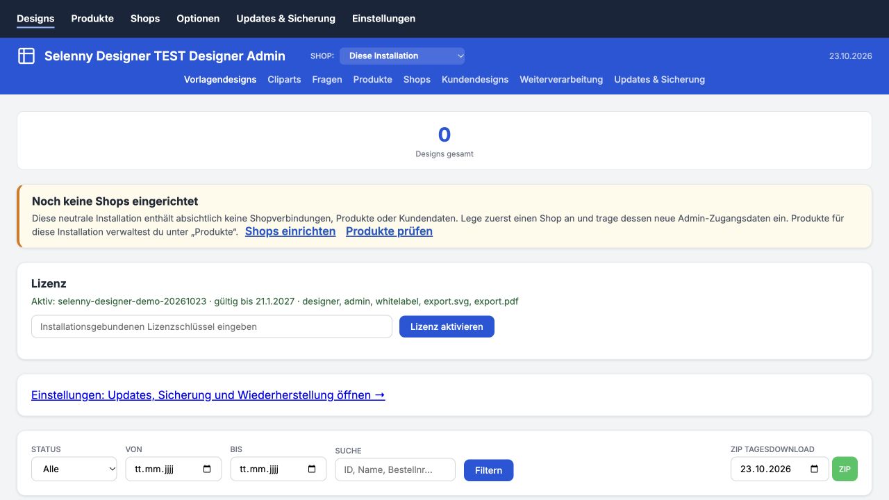Click the active license status text line
Viewport: 889px width, 500px height.
coord(275,301)
